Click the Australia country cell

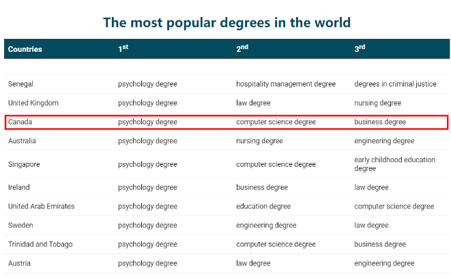click(23, 141)
